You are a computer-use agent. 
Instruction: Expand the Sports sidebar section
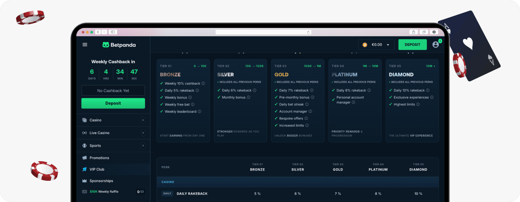pos(143,146)
